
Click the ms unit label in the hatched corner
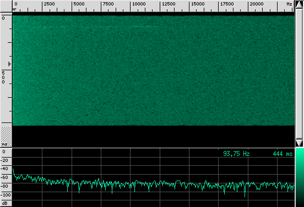4,144
